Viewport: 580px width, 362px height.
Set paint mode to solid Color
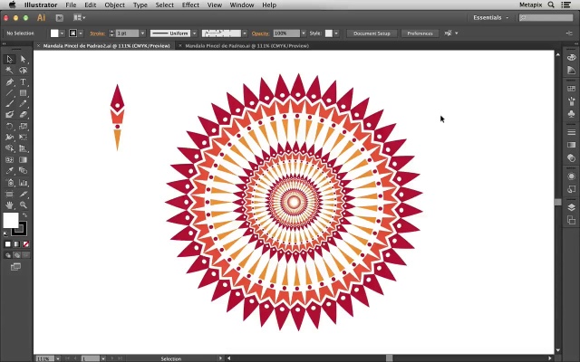[x=8, y=244]
